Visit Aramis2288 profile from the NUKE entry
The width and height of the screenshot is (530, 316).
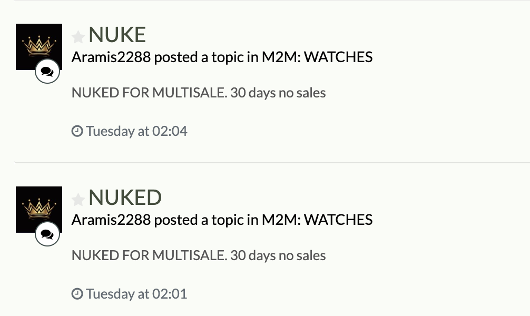[111, 57]
